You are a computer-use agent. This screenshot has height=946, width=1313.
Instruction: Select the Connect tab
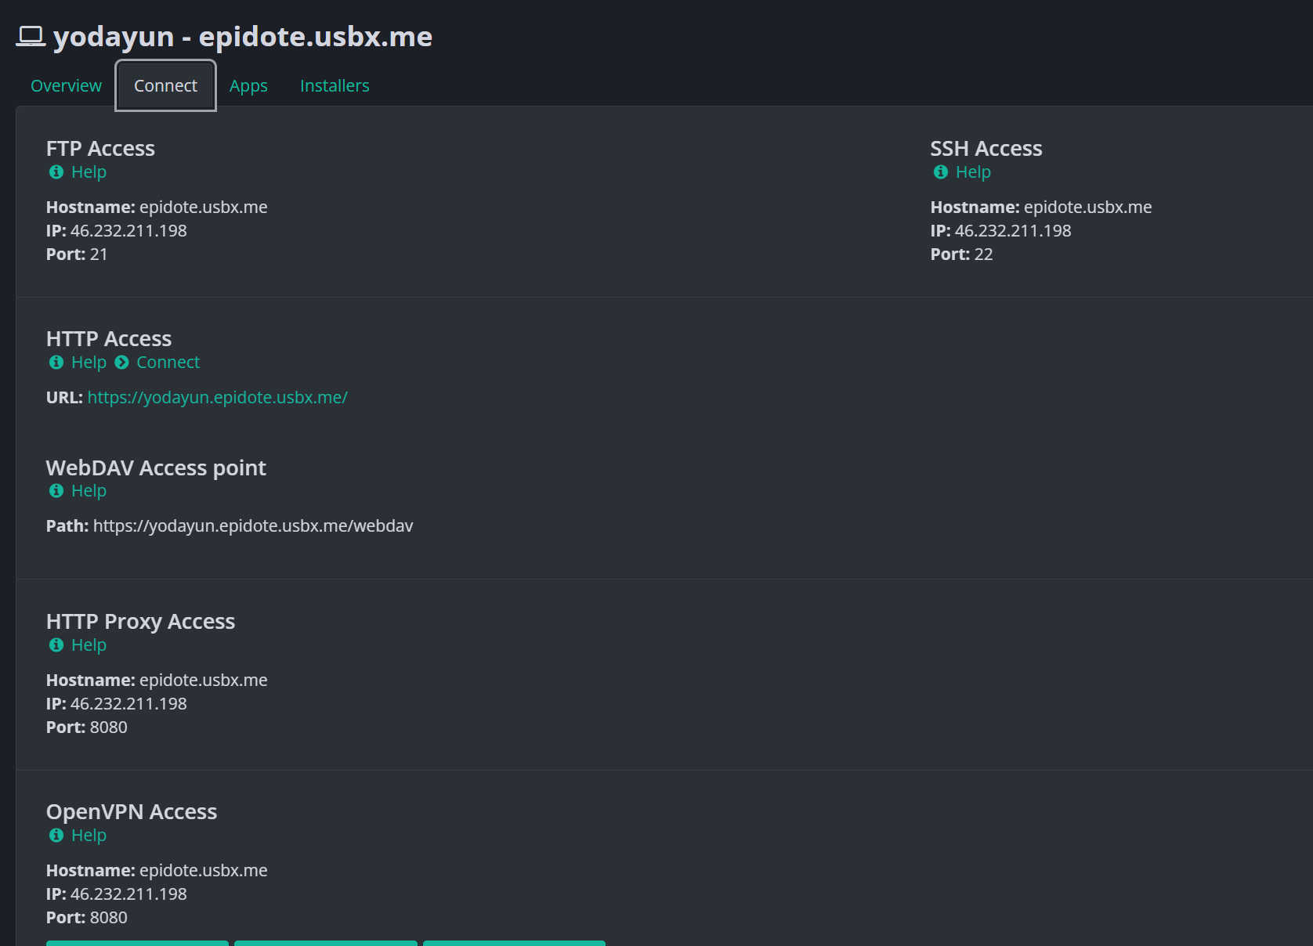[x=165, y=85]
